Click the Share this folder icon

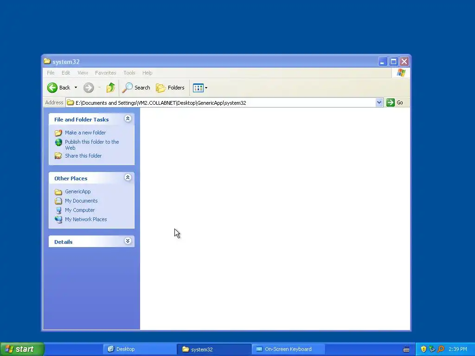pos(58,156)
